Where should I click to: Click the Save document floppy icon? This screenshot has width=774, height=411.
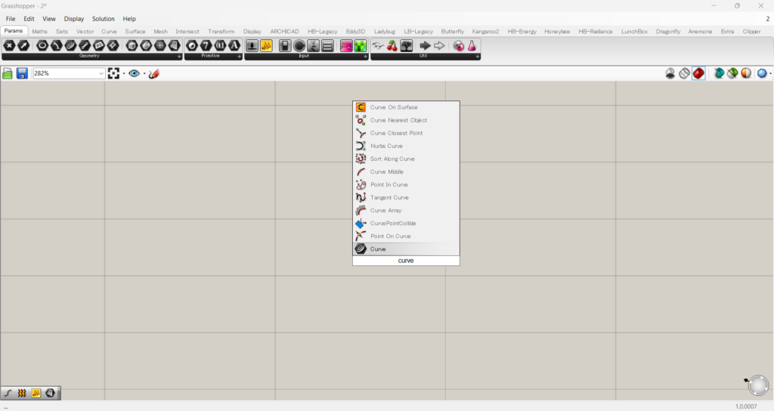click(22, 73)
